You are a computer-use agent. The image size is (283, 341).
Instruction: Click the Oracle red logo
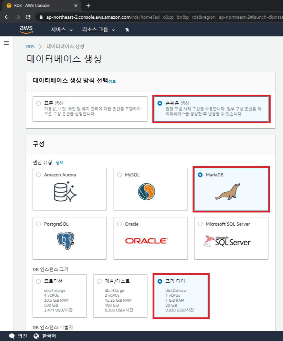click(146, 241)
